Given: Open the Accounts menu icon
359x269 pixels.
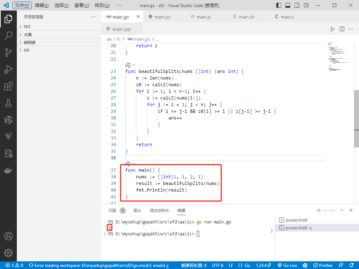Looking at the screenshot, I should [8, 236].
